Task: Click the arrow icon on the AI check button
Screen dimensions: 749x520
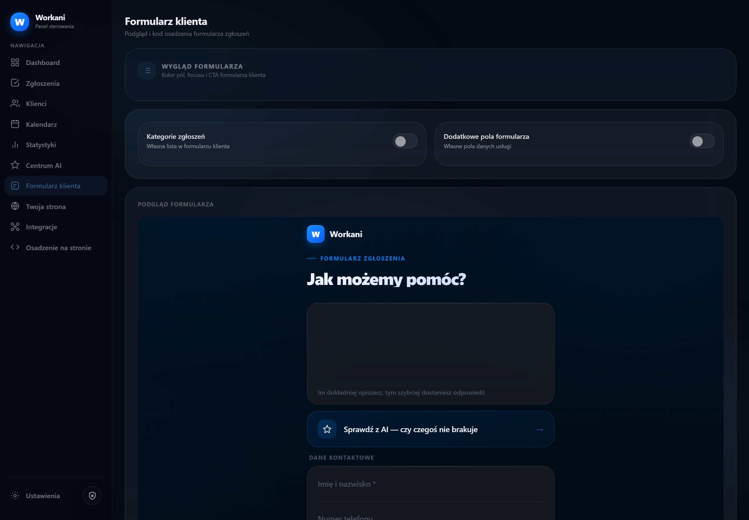Action: click(x=540, y=430)
